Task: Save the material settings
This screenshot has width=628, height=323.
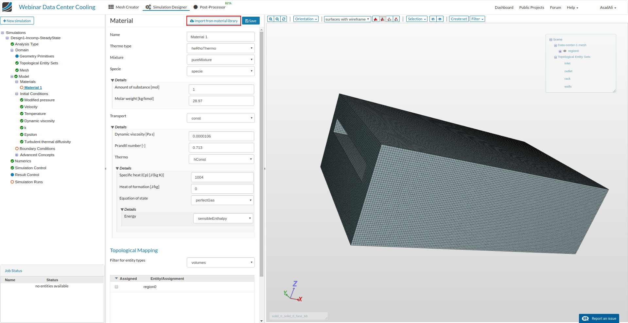Action: click(x=251, y=21)
